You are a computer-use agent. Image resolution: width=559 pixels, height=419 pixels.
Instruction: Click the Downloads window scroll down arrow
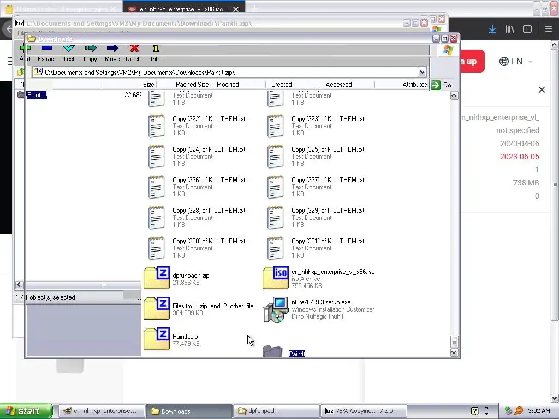click(x=454, y=352)
